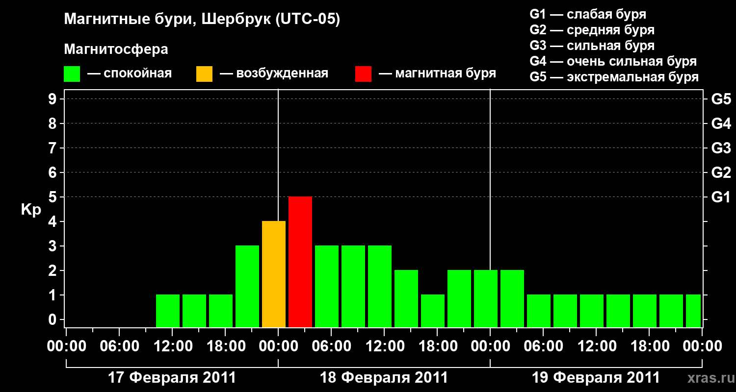The image size is (736, 392).
Task: Click the '19 Февраля 2011' date label
Action: (596, 378)
